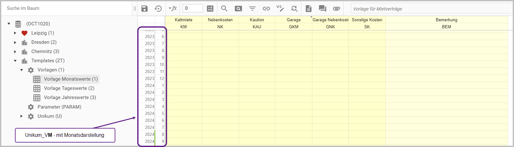Click the paperclip attachment icon
The width and height of the screenshot is (514, 147).
[x=336, y=9]
